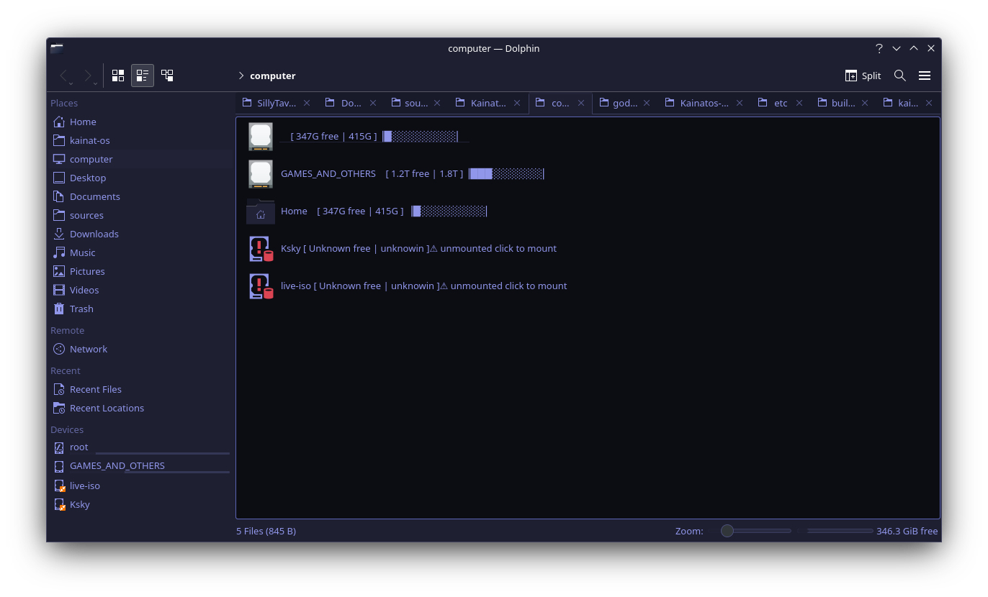Click live-iso unmounted click to mount text
988x597 pixels.
424,286
